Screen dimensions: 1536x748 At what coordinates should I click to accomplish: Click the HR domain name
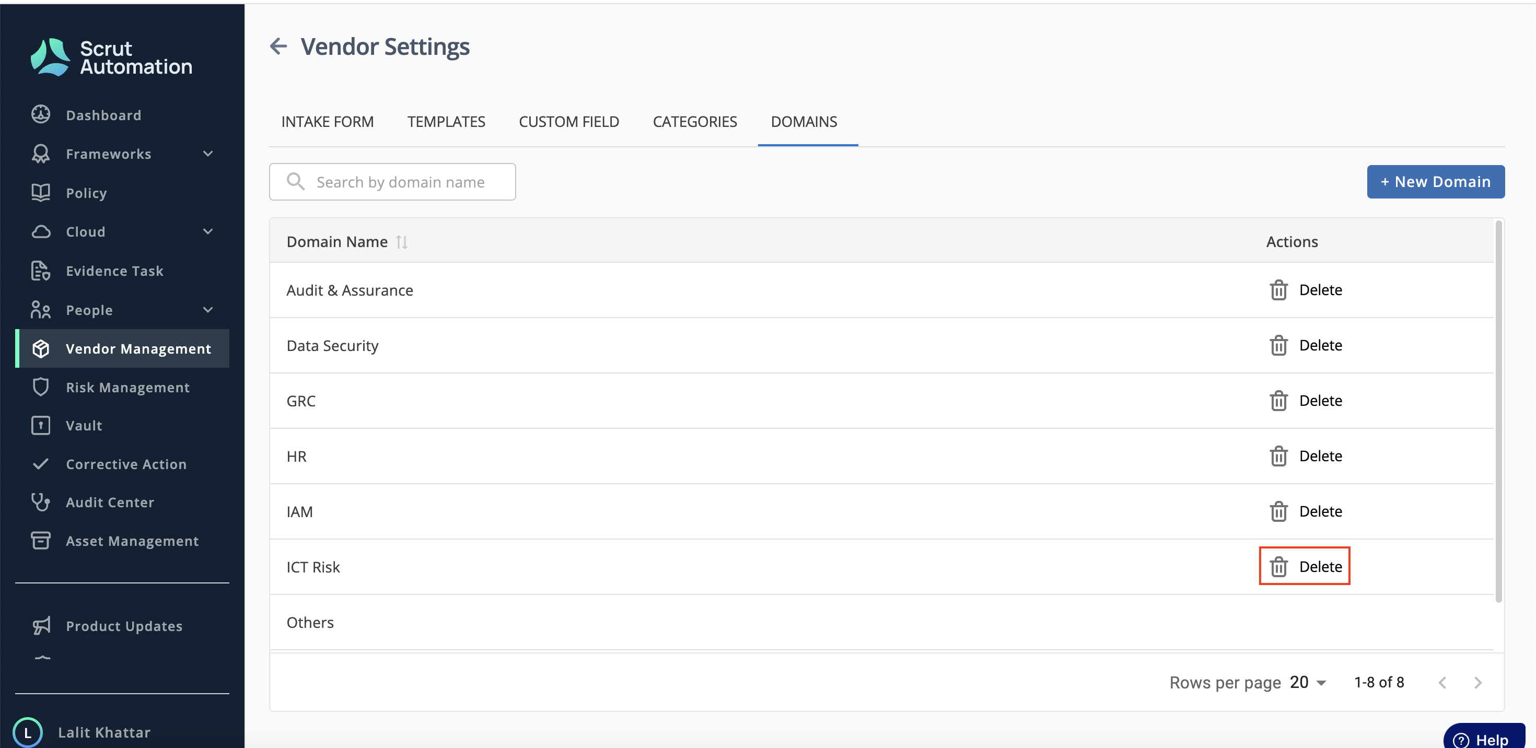tap(296, 457)
